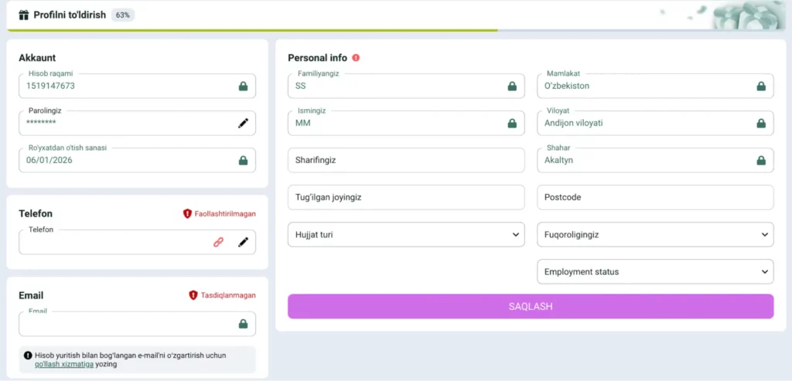Click the pencil edit icon in Telefon field

click(243, 242)
